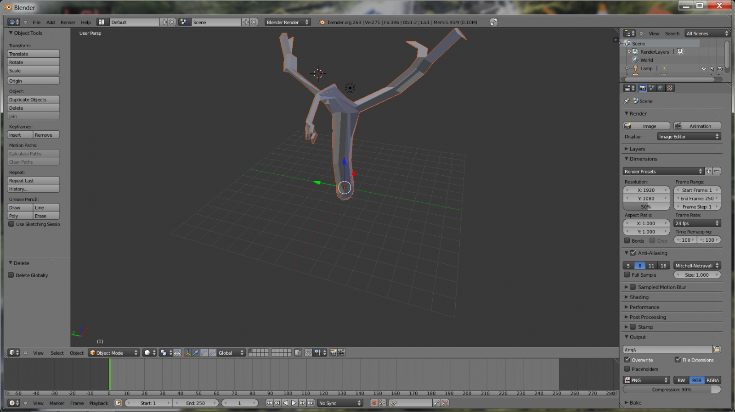
Task: Toggle the 3D manipulator widget icon
Action: [187, 353]
